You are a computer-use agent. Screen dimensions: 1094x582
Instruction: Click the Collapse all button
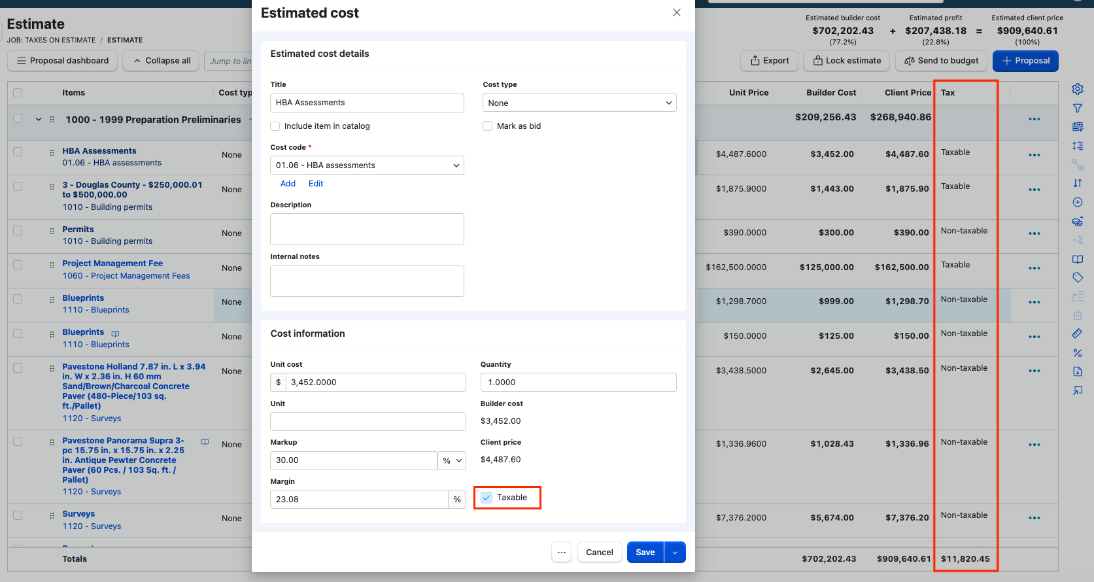point(162,61)
